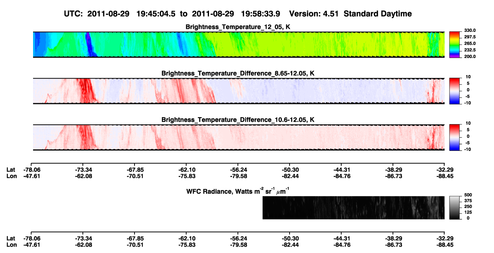The width and height of the screenshot is (494, 253).
Task: Click the '330.0' color bar label
Action: click(470, 30)
